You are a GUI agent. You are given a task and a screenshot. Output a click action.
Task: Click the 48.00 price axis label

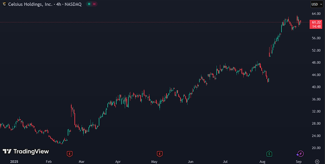316,62
